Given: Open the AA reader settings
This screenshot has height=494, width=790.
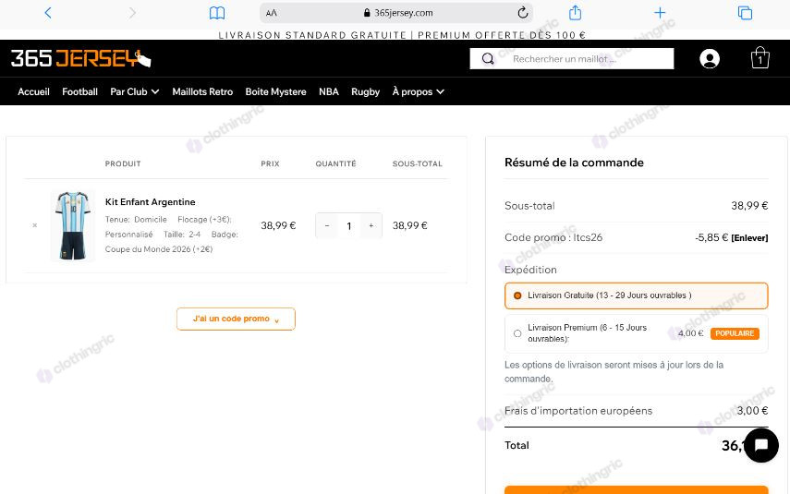Looking at the screenshot, I should 271,13.
